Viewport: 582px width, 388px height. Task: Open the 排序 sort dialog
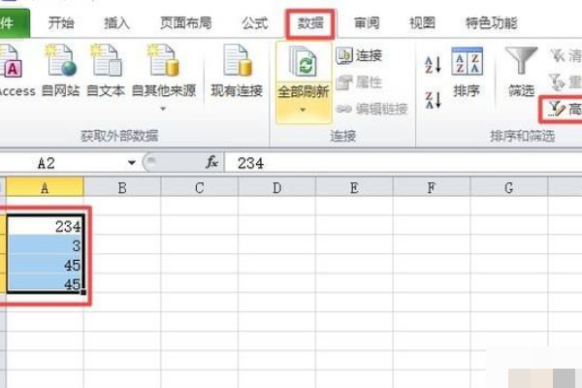point(467,71)
